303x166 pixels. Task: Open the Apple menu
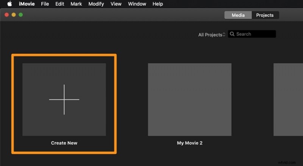pyautogui.click(x=9, y=4)
